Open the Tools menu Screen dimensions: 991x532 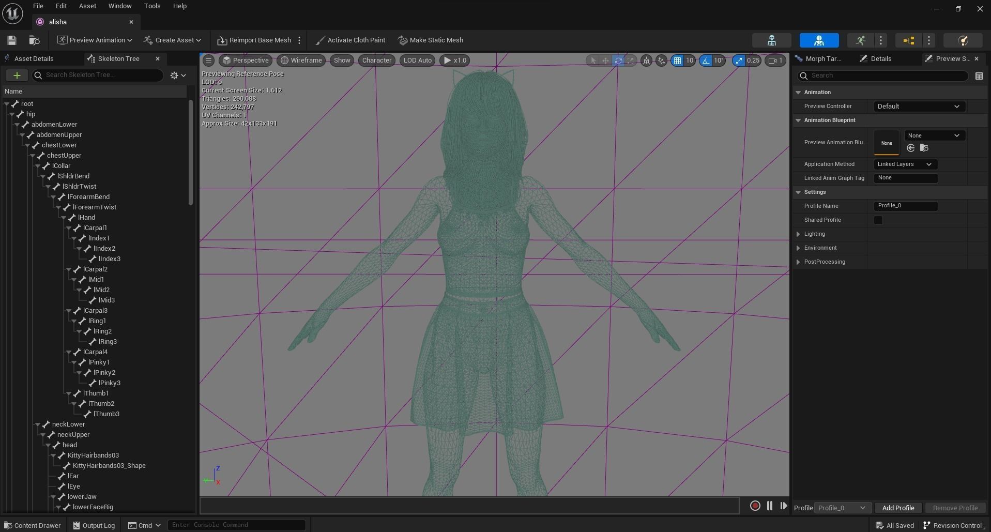pyautogui.click(x=152, y=6)
